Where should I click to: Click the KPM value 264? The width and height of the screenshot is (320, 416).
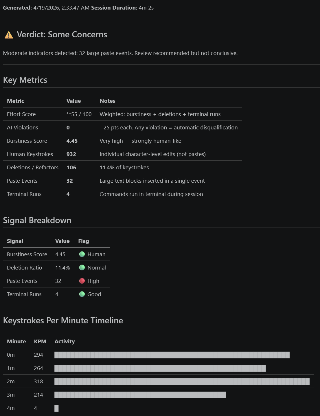tap(38, 368)
